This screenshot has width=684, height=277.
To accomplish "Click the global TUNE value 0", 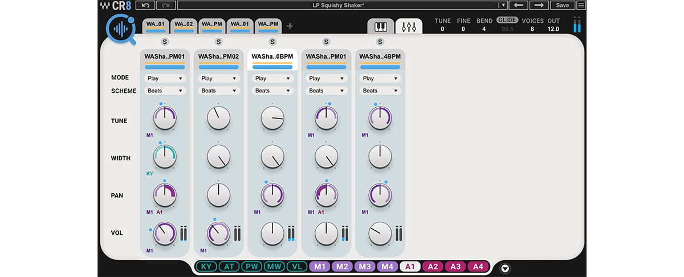I will [x=442, y=28].
